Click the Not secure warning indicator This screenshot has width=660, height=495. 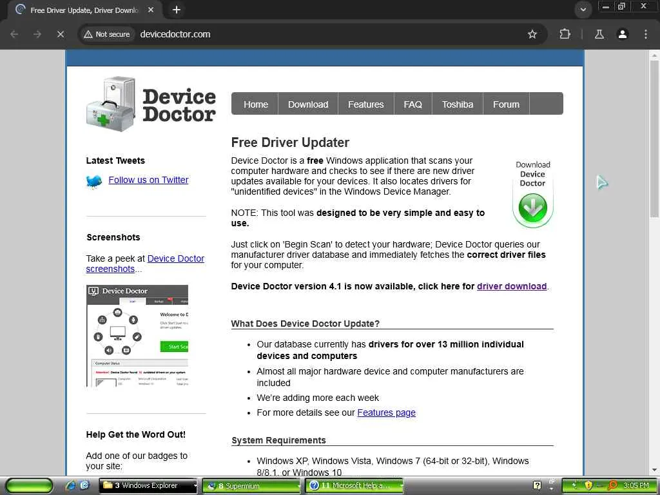click(107, 34)
